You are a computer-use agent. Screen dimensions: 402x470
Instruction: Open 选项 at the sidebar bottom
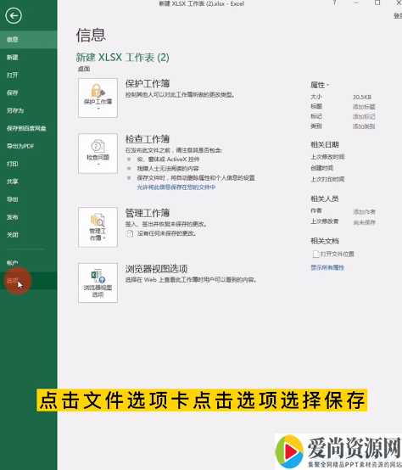click(29, 281)
